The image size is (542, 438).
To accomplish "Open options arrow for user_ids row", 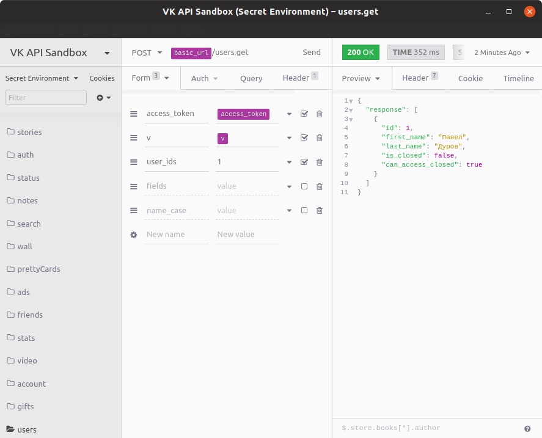I will pos(289,162).
